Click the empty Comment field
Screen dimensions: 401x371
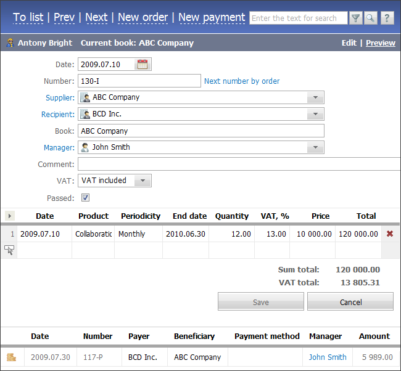[x=239, y=164]
